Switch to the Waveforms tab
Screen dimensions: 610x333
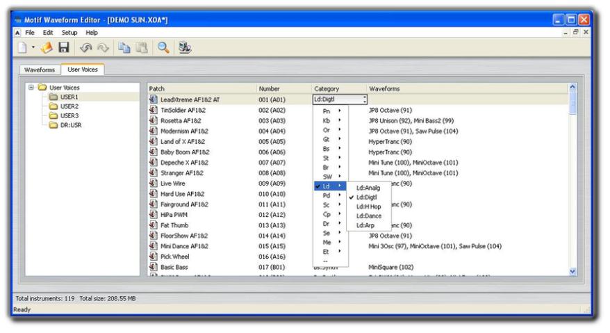40,70
